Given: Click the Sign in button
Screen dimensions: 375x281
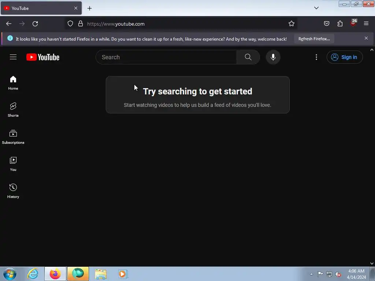Looking at the screenshot, I should (x=344, y=57).
